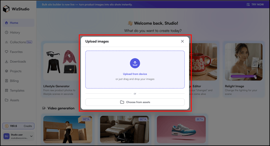Click the BETA badge on the recliner card
This screenshot has height=146, width=270.
(143, 119)
